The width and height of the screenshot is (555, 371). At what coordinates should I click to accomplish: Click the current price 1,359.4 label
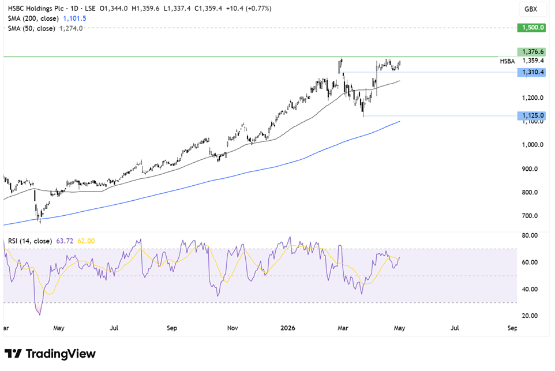click(532, 61)
